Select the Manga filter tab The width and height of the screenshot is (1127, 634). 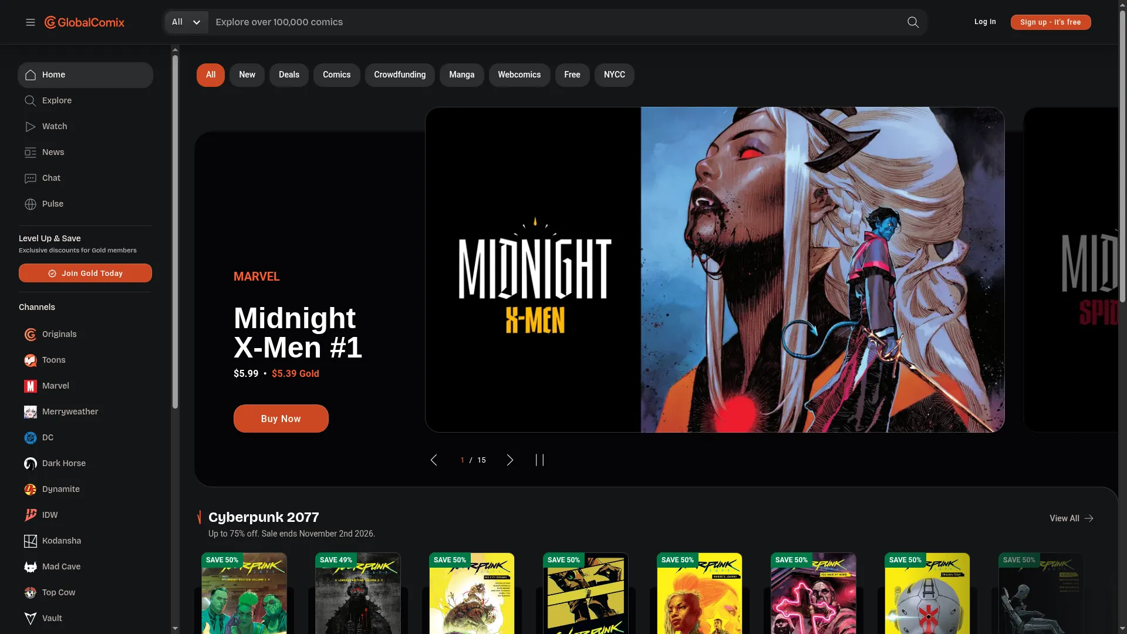[x=461, y=75]
